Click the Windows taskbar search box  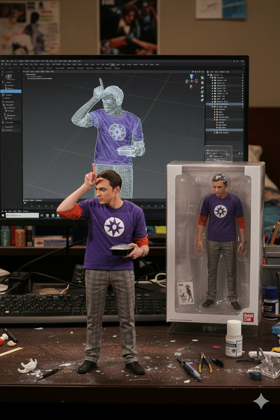click(22, 215)
